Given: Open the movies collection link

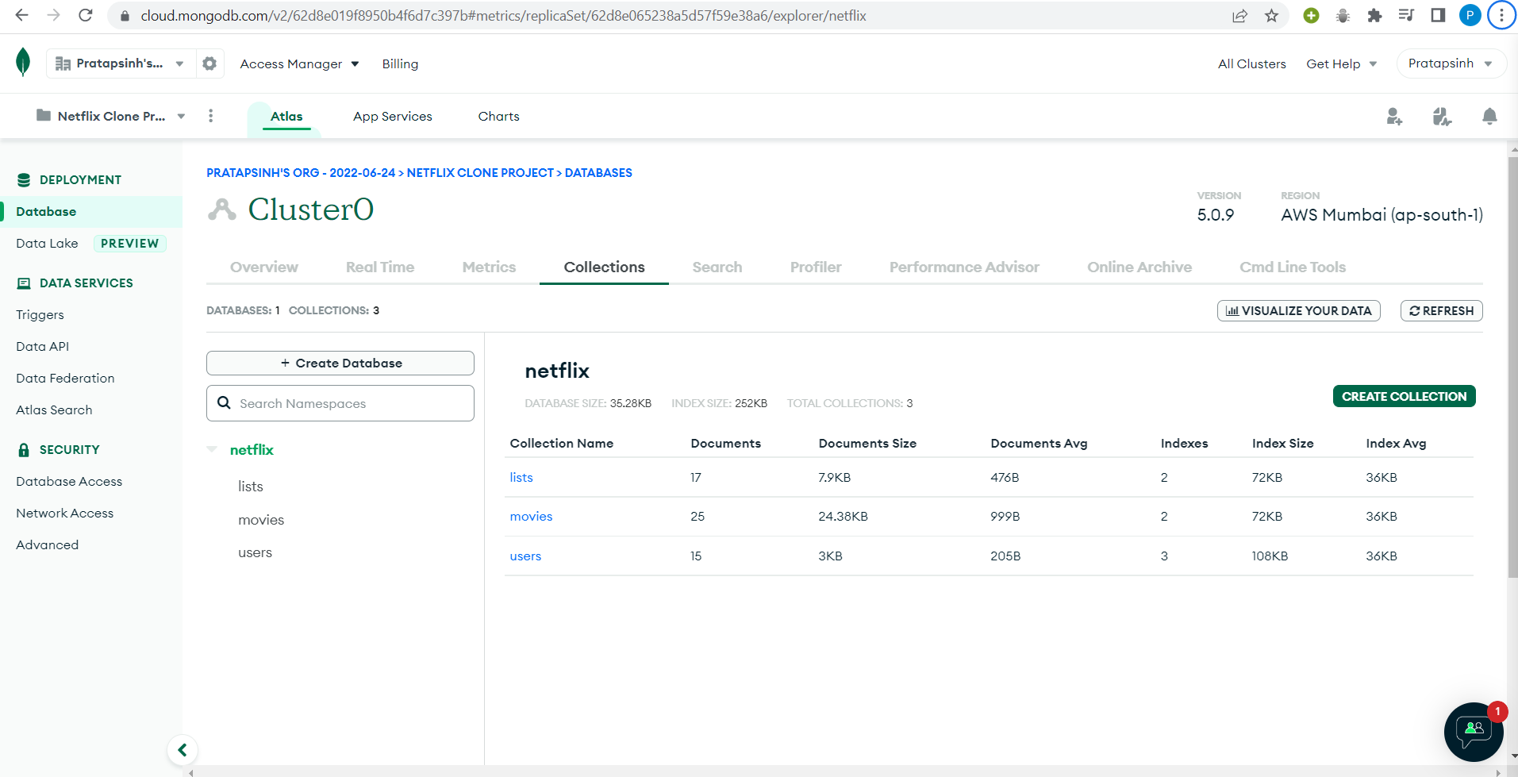Looking at the screenshot, I should pos(531,516).
